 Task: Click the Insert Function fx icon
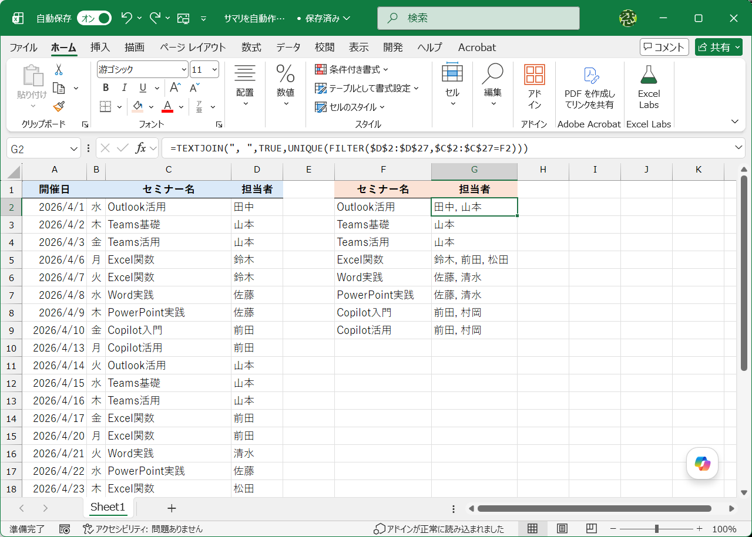click(x=141, y=148)
